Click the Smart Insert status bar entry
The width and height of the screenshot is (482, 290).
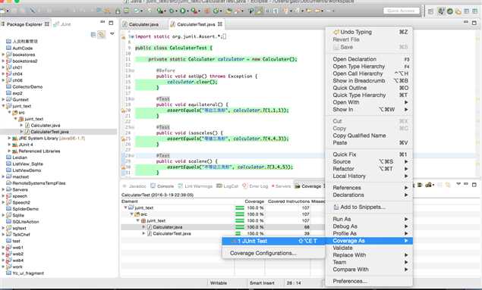pos(262,283)
